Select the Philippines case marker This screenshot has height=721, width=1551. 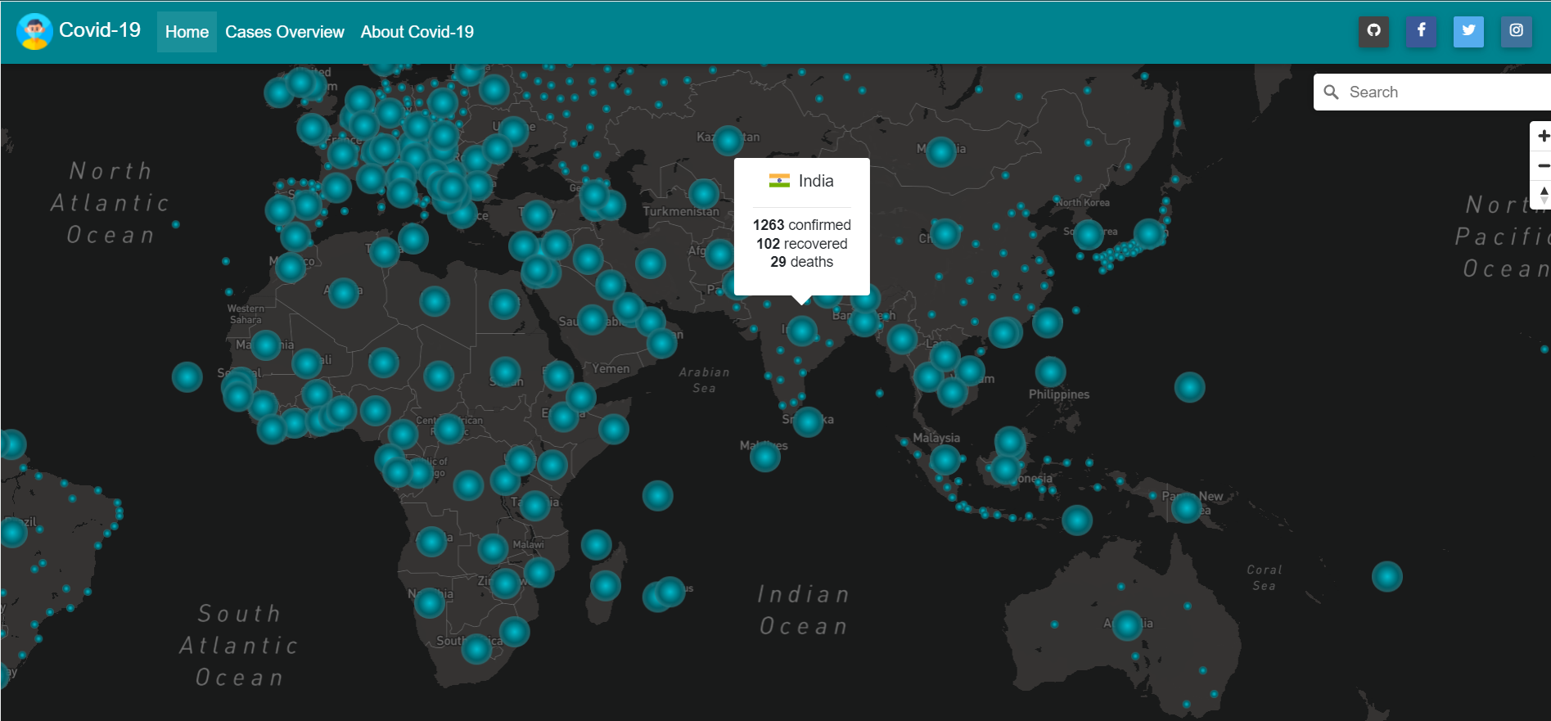click(1051, 372)
